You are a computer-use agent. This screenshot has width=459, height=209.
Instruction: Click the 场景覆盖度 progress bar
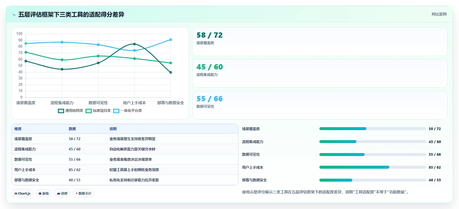click(x=373, y=129)
